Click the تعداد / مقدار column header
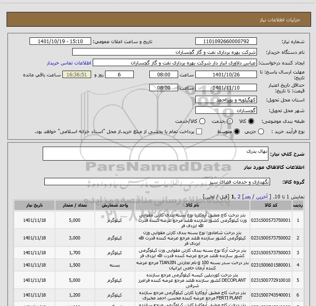Screen dimensions: 316x306 pyautogui.click(x=75, y=205)
